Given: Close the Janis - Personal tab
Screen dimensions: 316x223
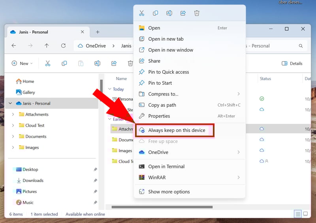Looking at the screenshot, I should (83, 32).
